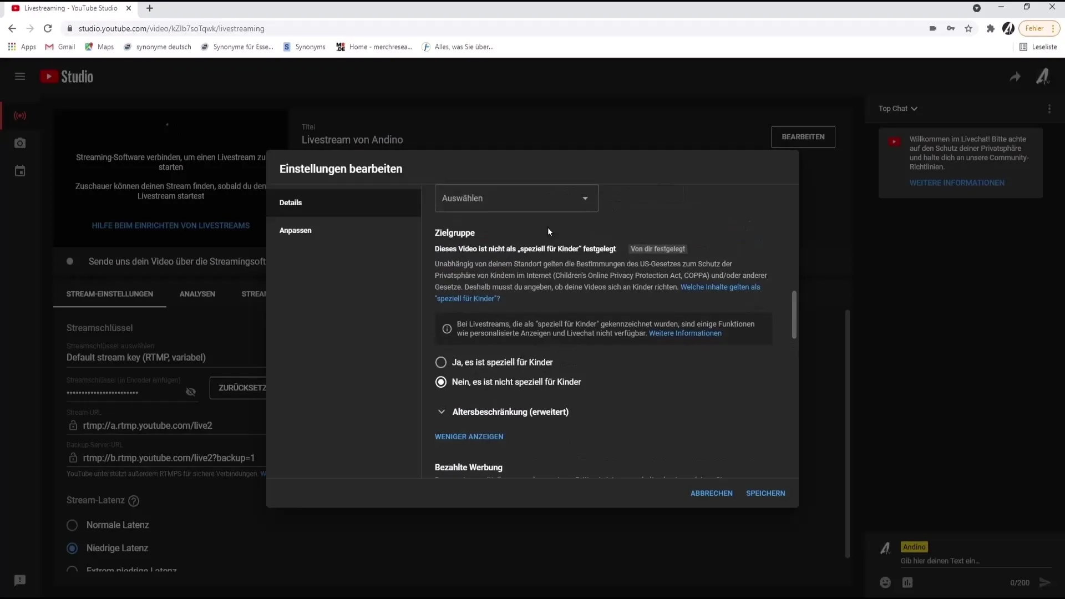The image size is (1065, 599).
Task: Click 'Welche Inhalte gelten als speziell für Kinder' link
Action: click(x=600, y=292)
